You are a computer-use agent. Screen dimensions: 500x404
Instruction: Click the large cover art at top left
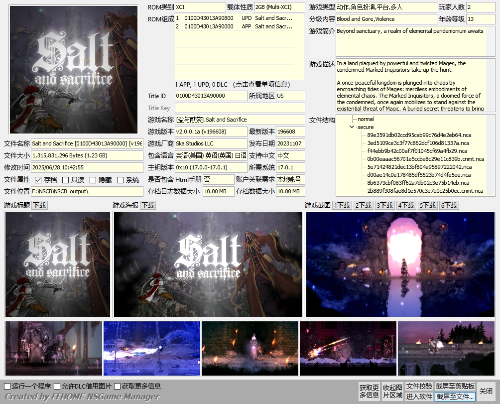pos(74,70)
